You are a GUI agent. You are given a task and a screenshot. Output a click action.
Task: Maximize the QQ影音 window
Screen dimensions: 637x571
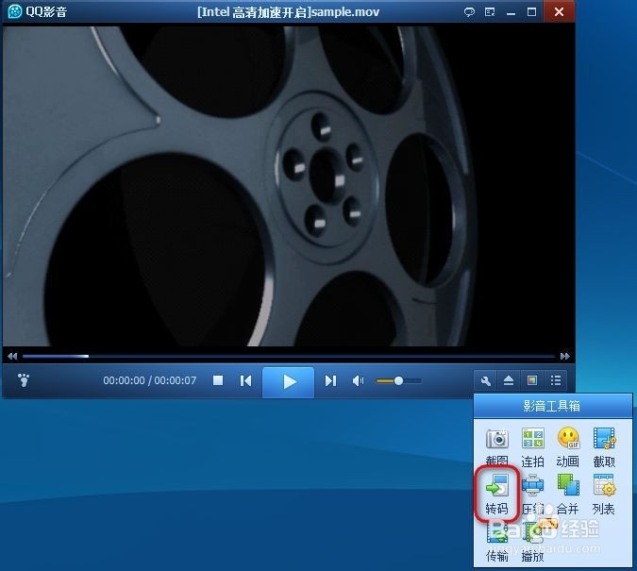pos(531,11)
